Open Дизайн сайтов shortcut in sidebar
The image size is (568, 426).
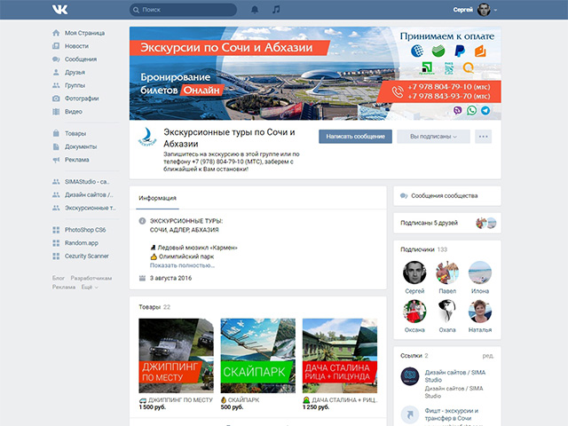pyautogui.click(x=89, y=194)
